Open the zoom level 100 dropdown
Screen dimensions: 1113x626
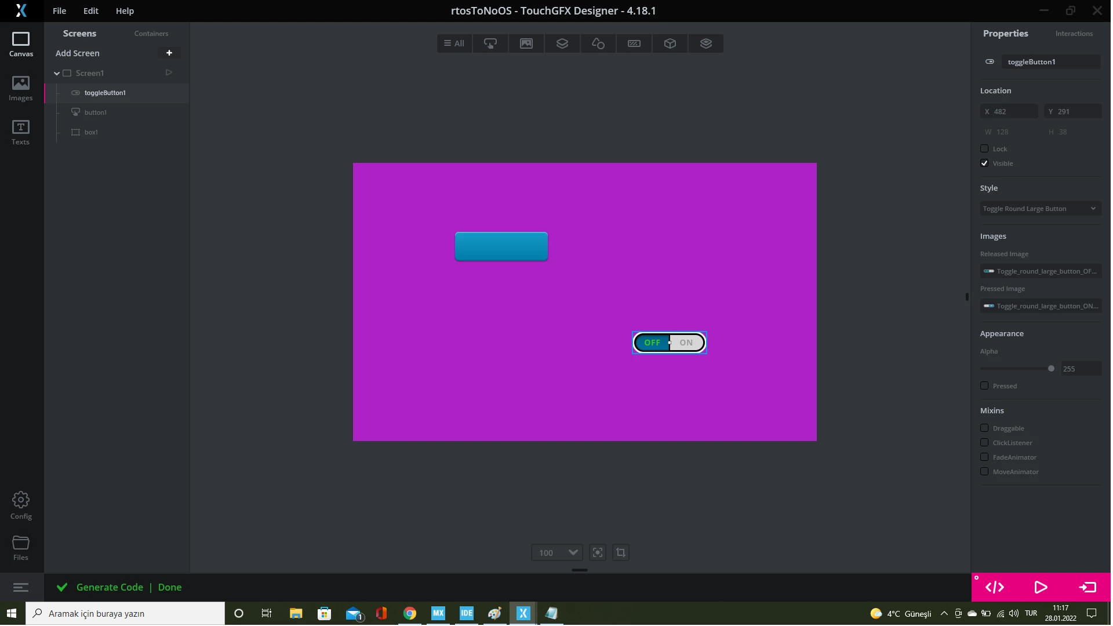pyautogui.click(x=556, y=552)
